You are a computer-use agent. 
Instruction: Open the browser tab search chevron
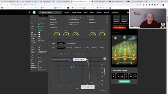[x=154, y=2]
